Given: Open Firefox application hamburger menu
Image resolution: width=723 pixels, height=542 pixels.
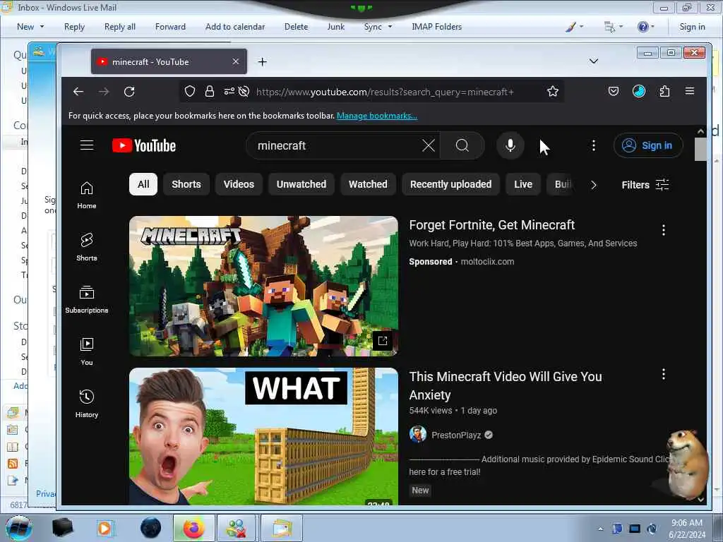Looking at the screenshot, I should [690, 91].
